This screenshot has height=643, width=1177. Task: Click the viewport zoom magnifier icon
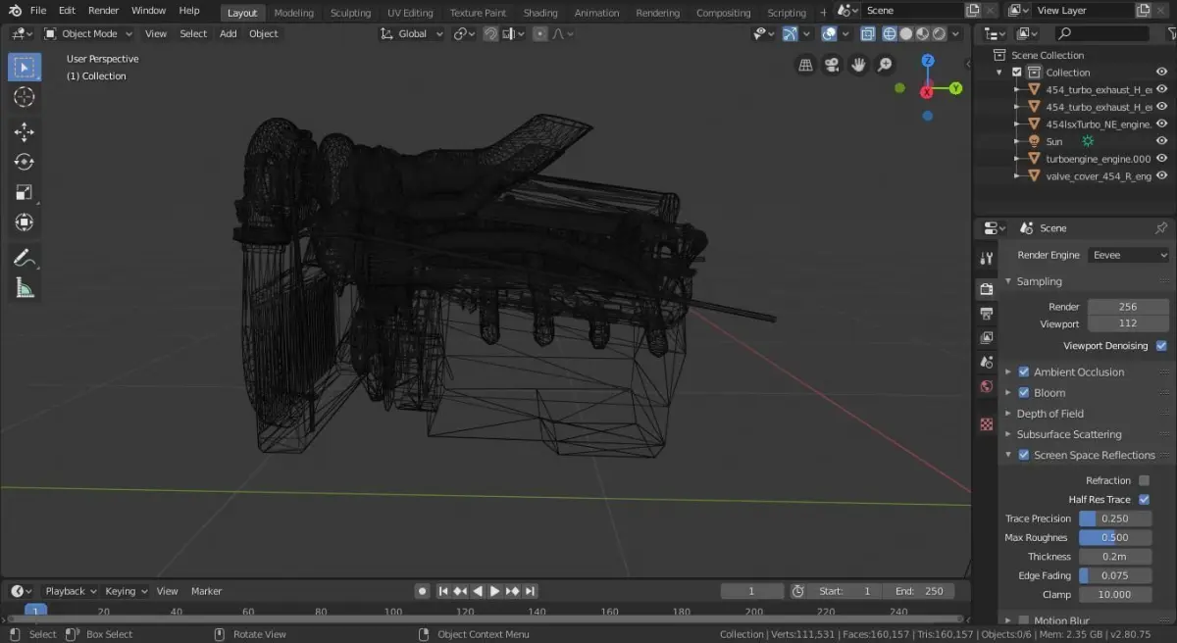pyautogui.click(x=885, y=65)
